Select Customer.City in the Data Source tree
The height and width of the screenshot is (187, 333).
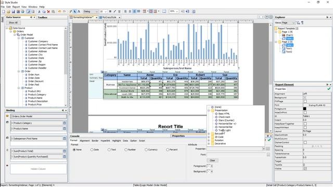tap(35, 55)
